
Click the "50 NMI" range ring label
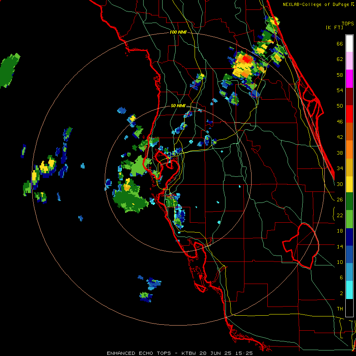pyautogui.click(x=178, y=106)
